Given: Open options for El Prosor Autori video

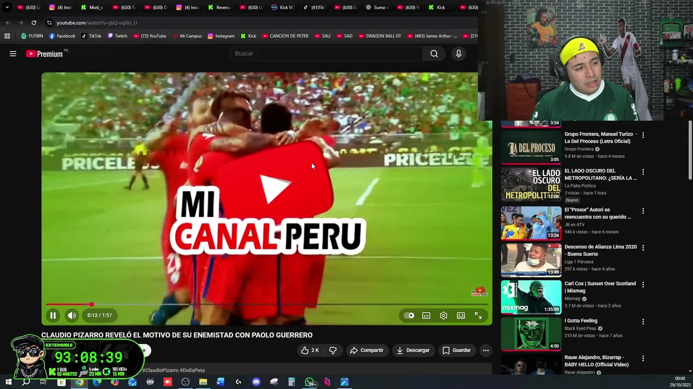Looking at the screenshot, I should click(643, 211).
